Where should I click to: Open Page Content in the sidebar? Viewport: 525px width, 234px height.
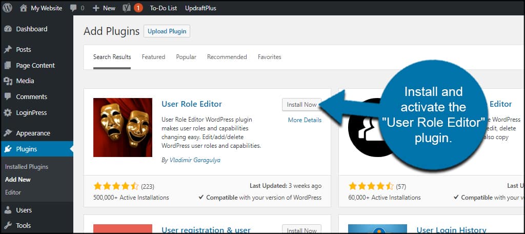(x=35, y=65)
